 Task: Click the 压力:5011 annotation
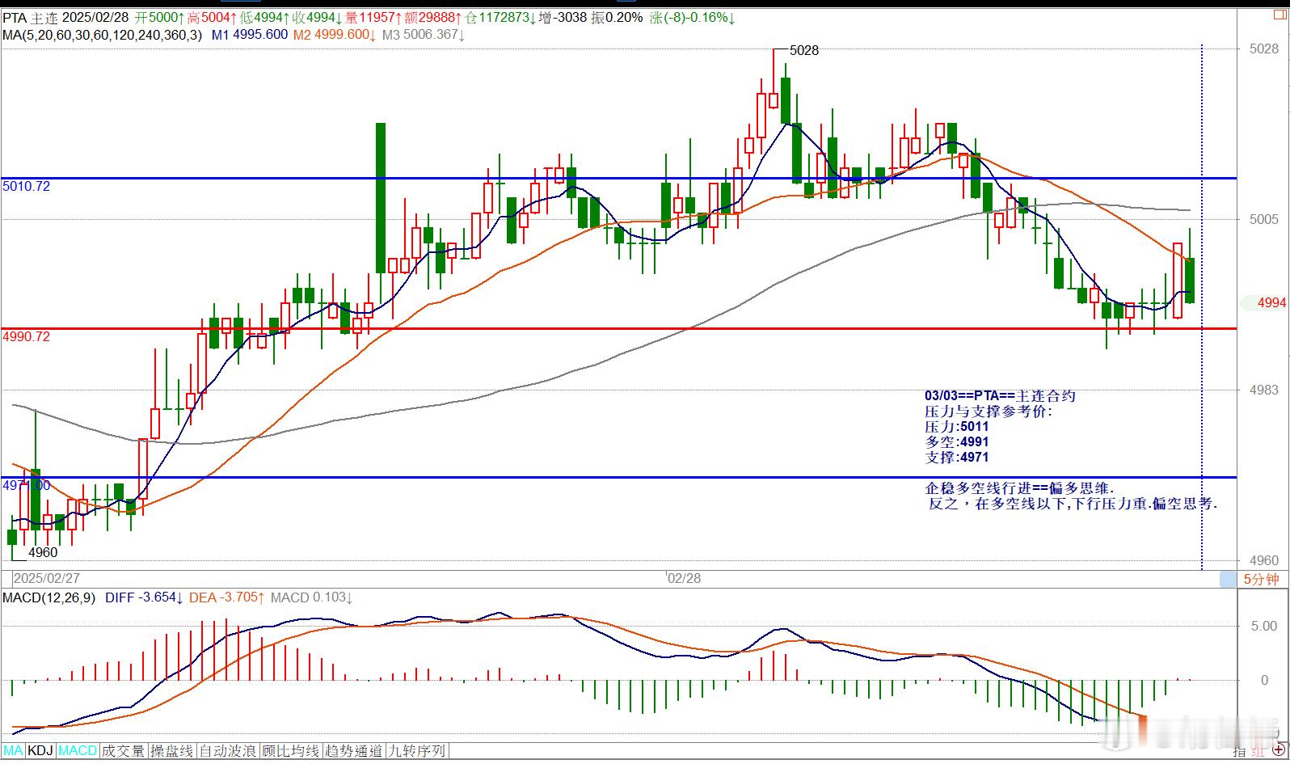click(957, 426)
